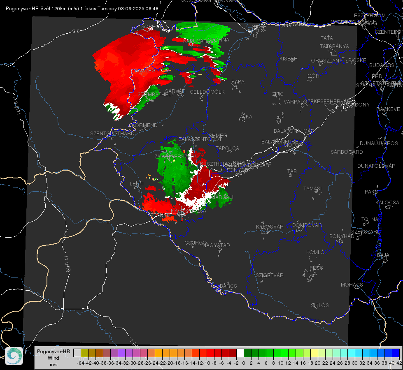
Task: Click the swirl logo icon beside the legend
Action: pos(14,356)
